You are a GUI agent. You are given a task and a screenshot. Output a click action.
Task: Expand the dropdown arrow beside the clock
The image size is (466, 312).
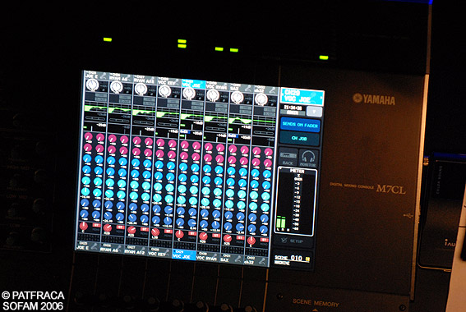pyautogui.click(x=314, y=112)
